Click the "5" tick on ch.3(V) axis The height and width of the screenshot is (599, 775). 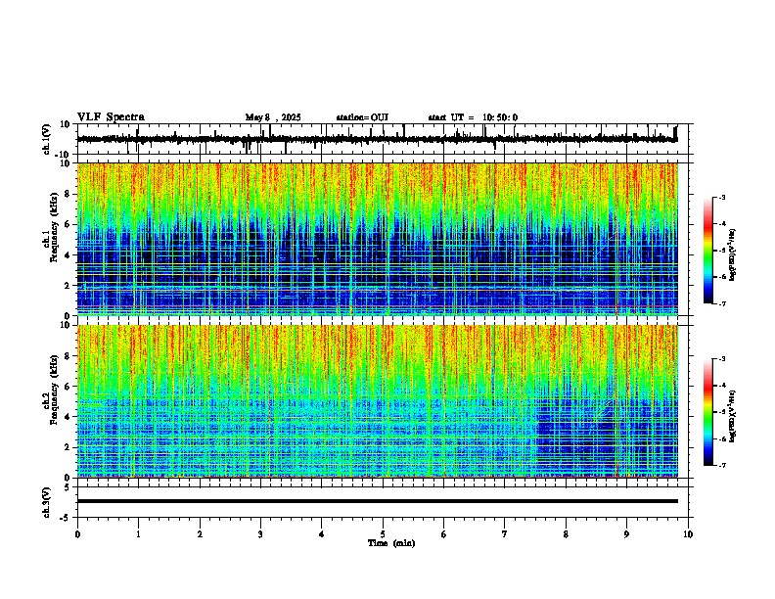(x=68, y=486)
